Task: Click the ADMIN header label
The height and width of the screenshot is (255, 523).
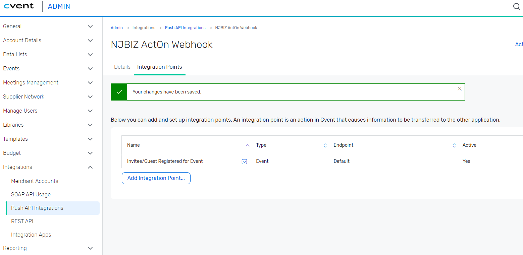Action: pos(59,6)
